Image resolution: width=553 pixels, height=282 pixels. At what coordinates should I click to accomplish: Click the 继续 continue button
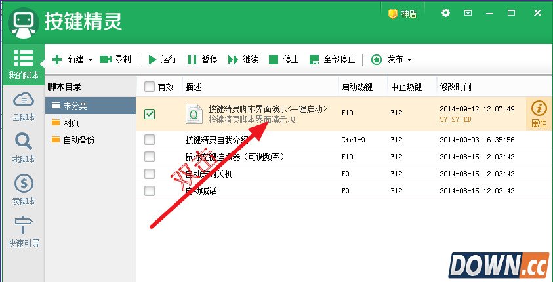click(x=243, y=60)
